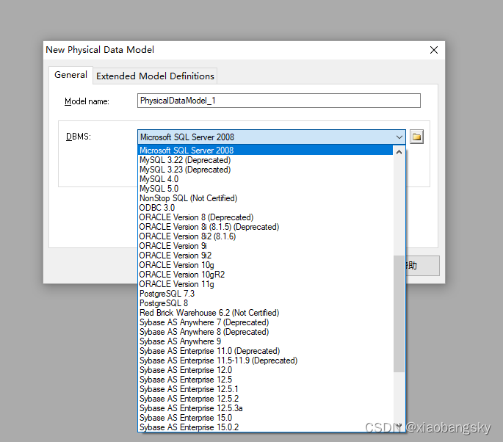503x442 pixels.
Task: Select ORACLE Version 9i
Action: pyautogui.click(x=265, y=246)
